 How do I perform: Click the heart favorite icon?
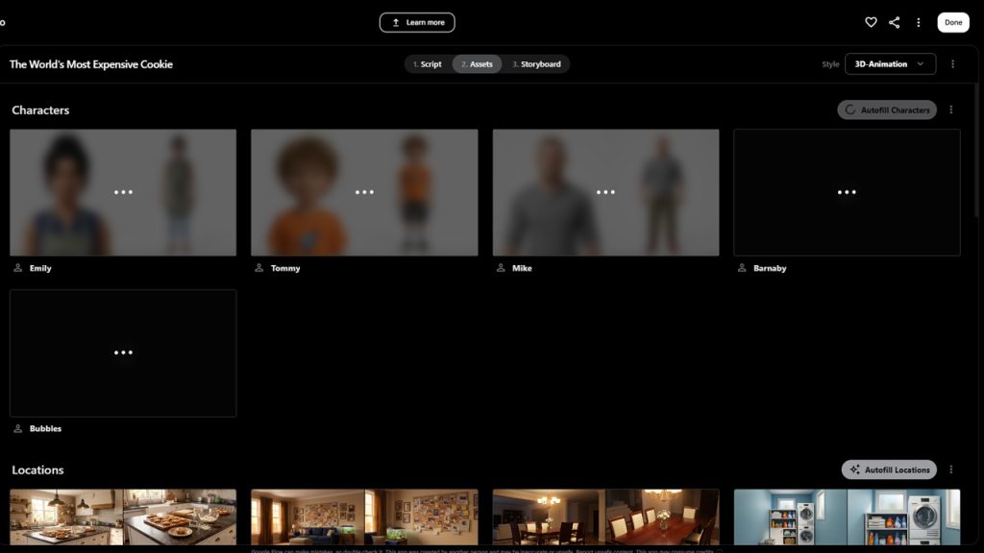coord(871,22)
